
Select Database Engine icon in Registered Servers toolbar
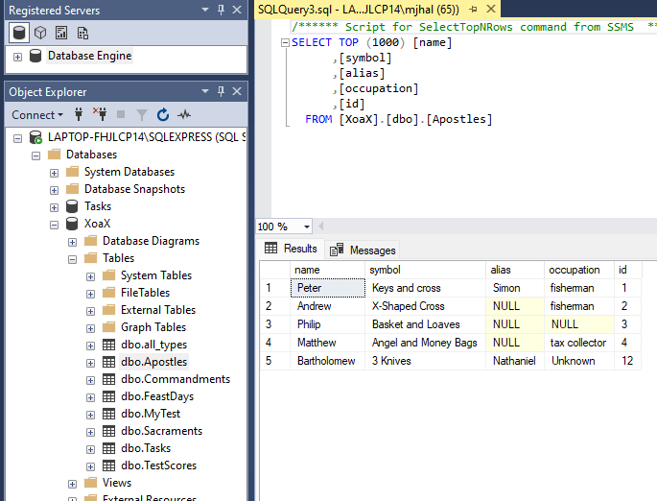[x=19, y=33]
